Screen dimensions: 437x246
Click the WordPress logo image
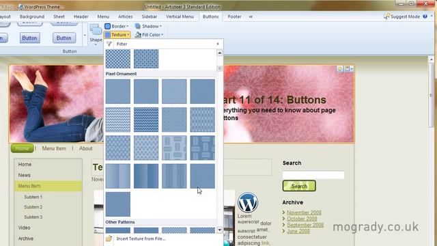click(247, 203)
